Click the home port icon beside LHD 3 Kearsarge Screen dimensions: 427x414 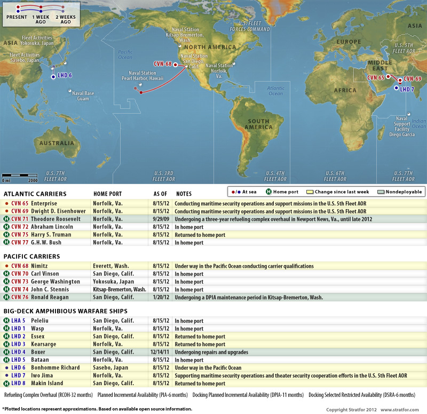6,344
